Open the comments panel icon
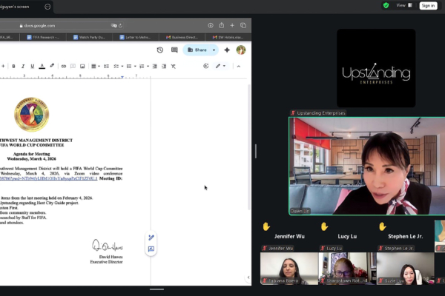Screen dimensions: 445x296 (x=174, y=50)
